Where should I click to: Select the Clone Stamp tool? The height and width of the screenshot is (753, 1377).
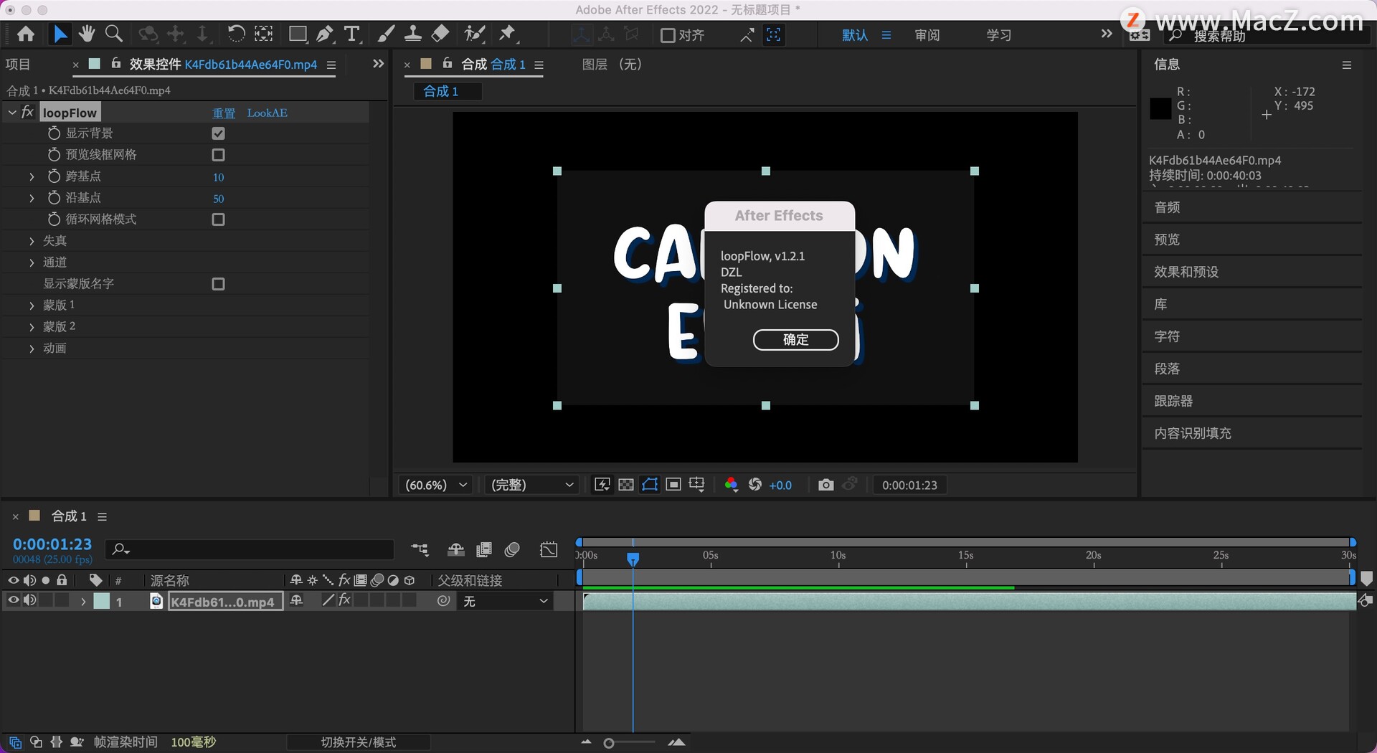(x=412, y=34)
